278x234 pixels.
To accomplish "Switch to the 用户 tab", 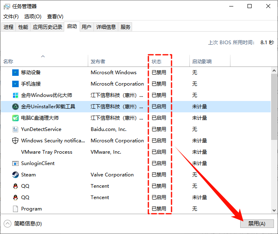I will tap(86, 27).
